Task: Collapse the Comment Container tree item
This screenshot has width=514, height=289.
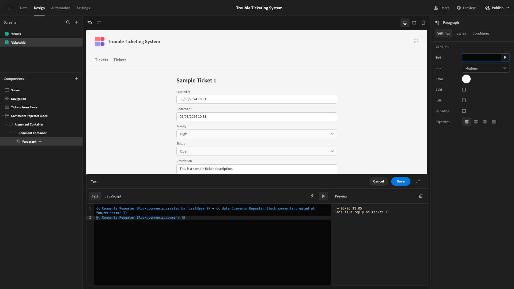Action: (10, 133)
